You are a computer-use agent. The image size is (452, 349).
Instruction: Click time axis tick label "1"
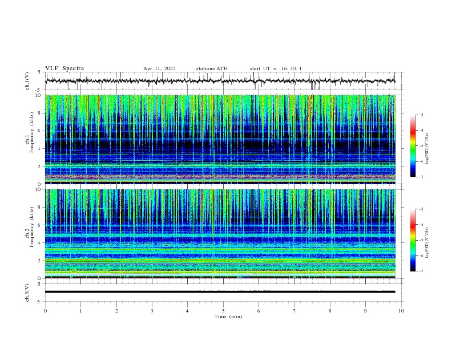[80, 311]
